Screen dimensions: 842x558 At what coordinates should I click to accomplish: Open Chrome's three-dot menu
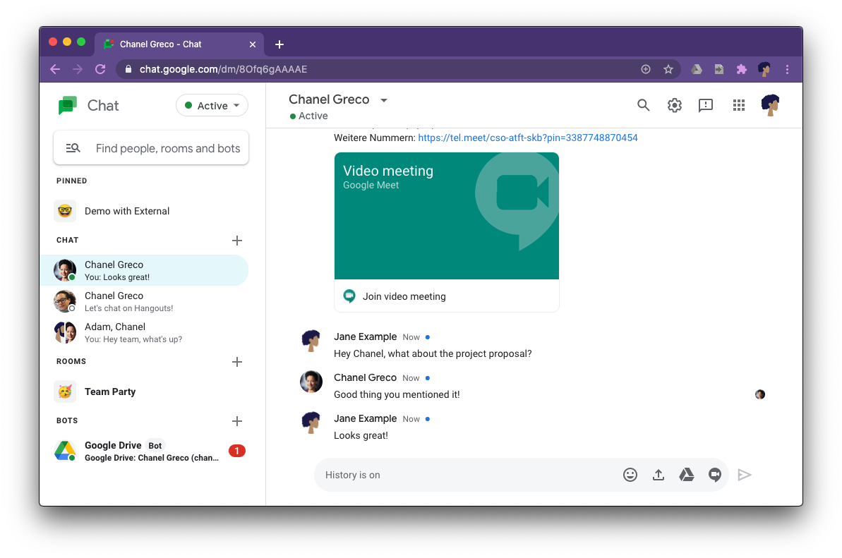pyautogui.click(x=787, y=69)
